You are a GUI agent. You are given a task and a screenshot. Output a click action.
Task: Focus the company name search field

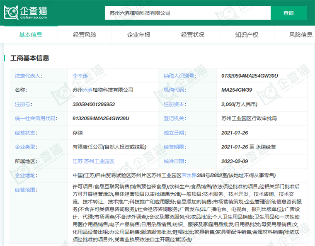point(188,13)
